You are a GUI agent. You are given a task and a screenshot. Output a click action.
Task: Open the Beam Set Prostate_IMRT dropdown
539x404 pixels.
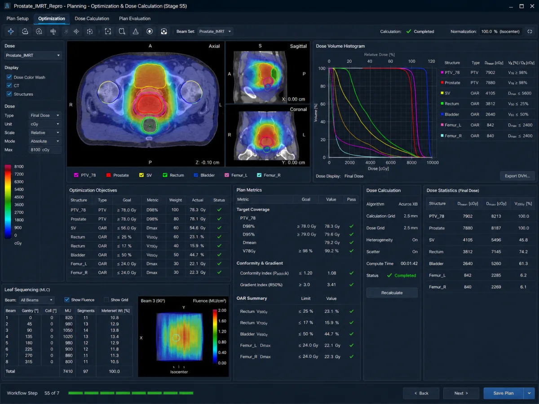pyautogui.click(x=215, y=31)
